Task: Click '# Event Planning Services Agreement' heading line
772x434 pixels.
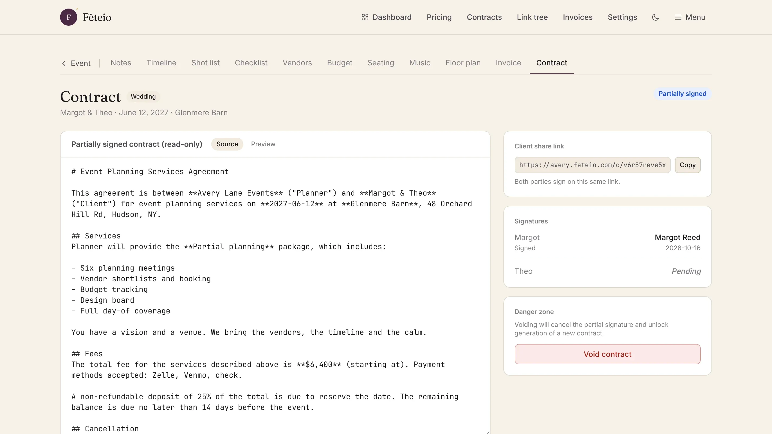Action: click(150, 172)
